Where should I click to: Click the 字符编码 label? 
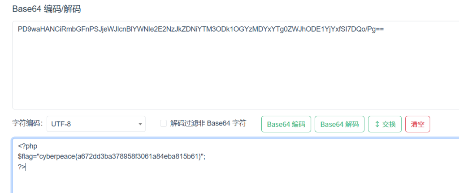(x=27, y=124)
